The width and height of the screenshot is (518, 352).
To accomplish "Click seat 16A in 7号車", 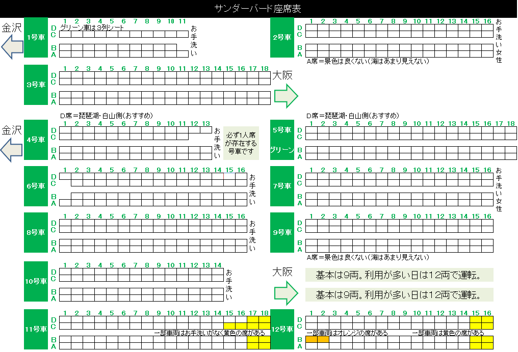I will (487, 203).
